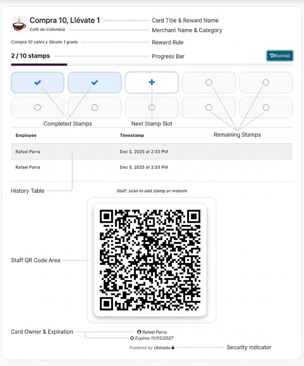Click the stamp progress bar
Image resolution: width=304 pixels, height=366 pixels.
(x=151, y=65)
